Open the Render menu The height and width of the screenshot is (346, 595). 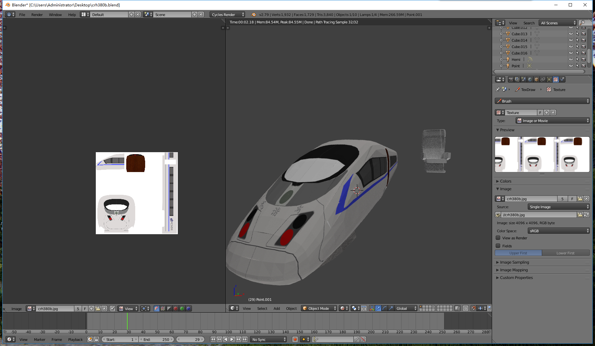37,15
